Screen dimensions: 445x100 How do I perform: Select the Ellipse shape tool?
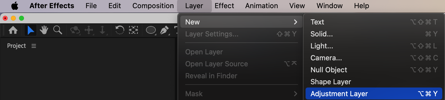[x=151, y=30]
